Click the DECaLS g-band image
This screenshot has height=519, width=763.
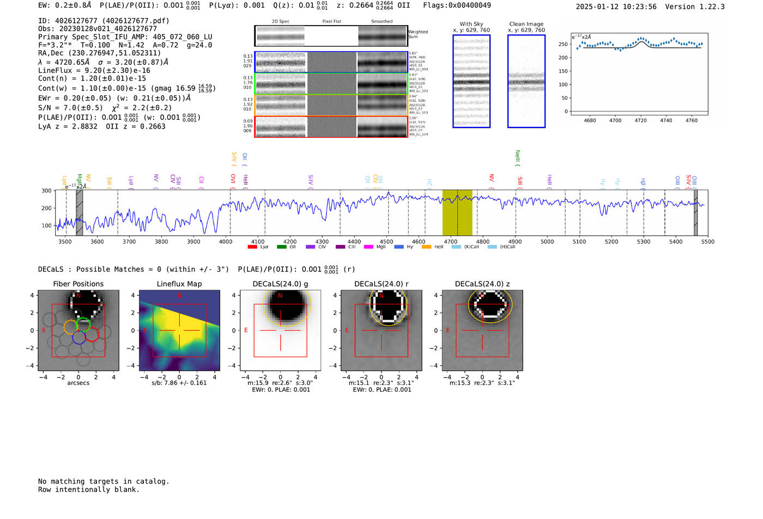(x=281, y=331)
